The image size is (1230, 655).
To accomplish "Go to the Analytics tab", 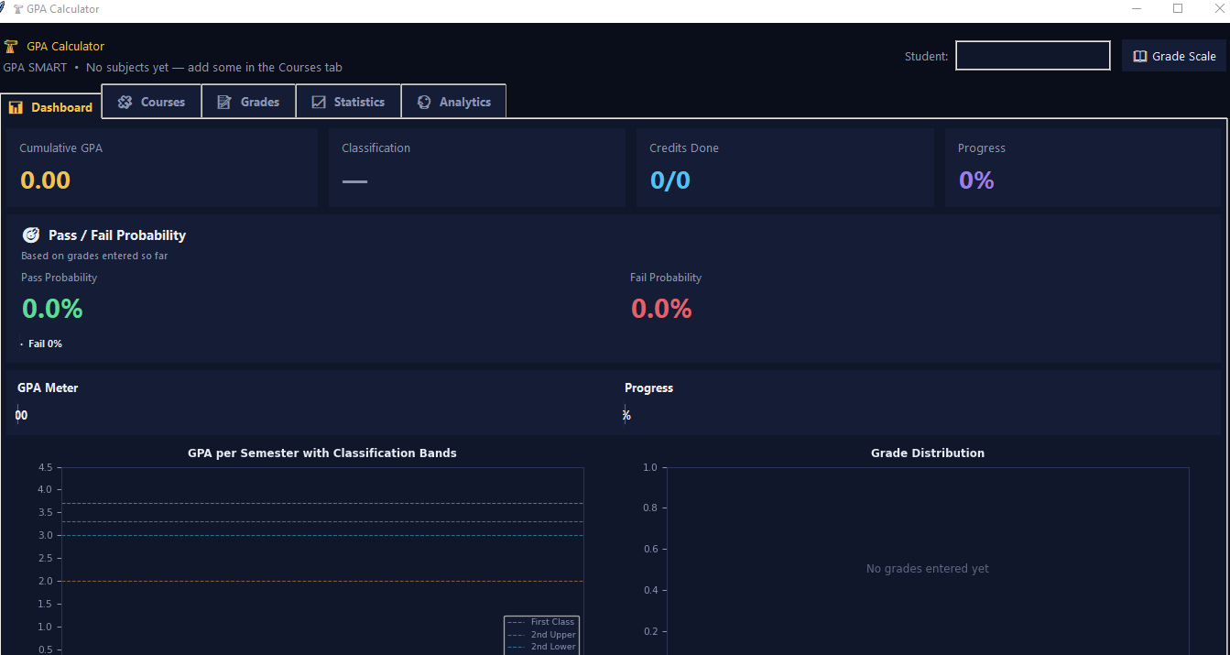I will (x=453, y=102).
